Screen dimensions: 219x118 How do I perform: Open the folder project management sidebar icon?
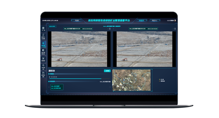43,74
